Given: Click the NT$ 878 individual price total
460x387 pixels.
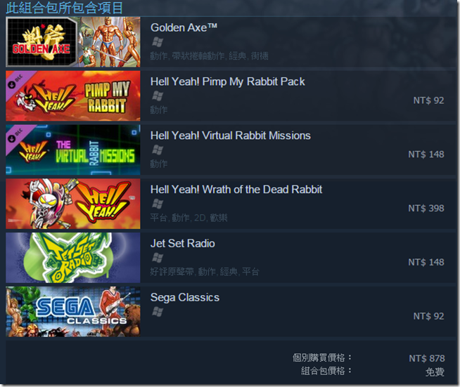Looking at the screenshot, I should [426, 358].
